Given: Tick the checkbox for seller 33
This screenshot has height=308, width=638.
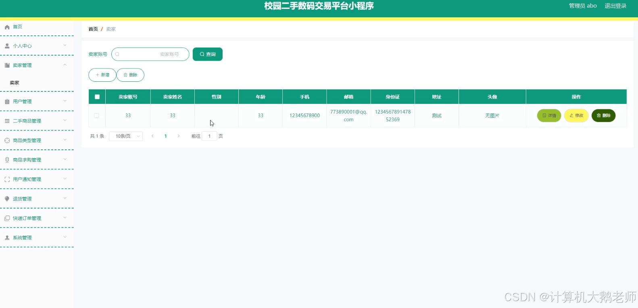Looking at the screenshot, I should (x=96, y=116).
